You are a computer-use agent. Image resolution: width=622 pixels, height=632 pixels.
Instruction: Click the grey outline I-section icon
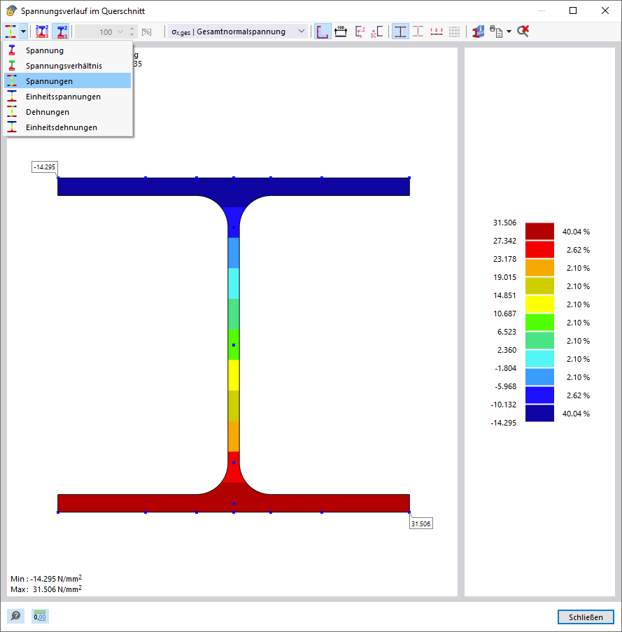click(418, 31)
